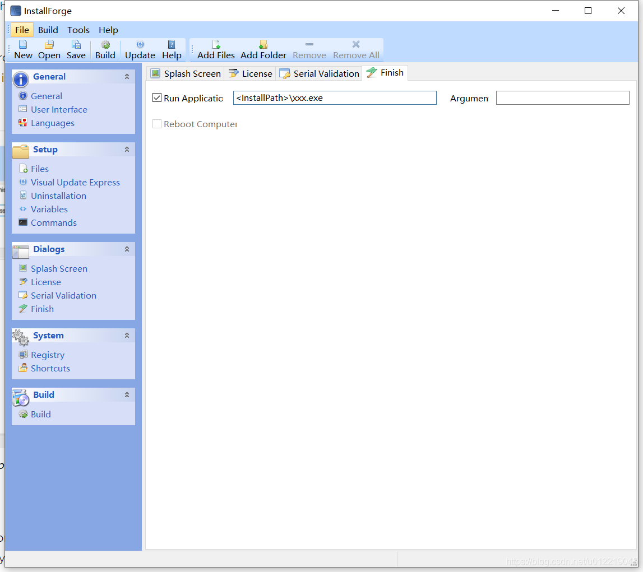Click the Save toolbar icon

pyautogui.click(x=76, y=44)
